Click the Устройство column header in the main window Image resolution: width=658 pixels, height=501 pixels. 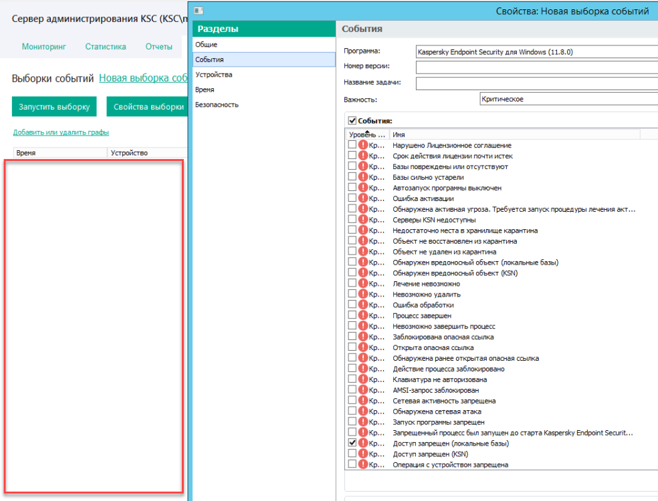click(x=147, y=152)
